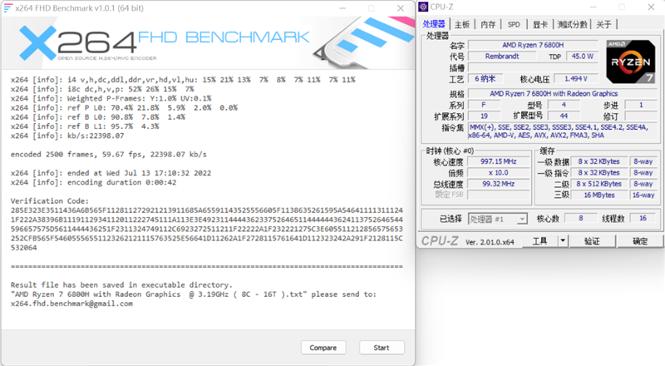This screenshot has width=665, height=366.
Task: Switch to the 处理器 tab in CPU-Z
Action: pos(434,24)
